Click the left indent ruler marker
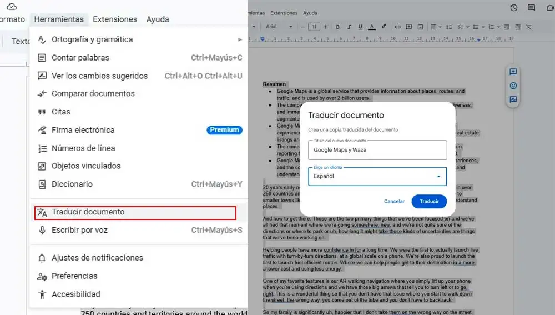Image resolution: width=555 pixels, height=315 pixels. coord(263,39)
